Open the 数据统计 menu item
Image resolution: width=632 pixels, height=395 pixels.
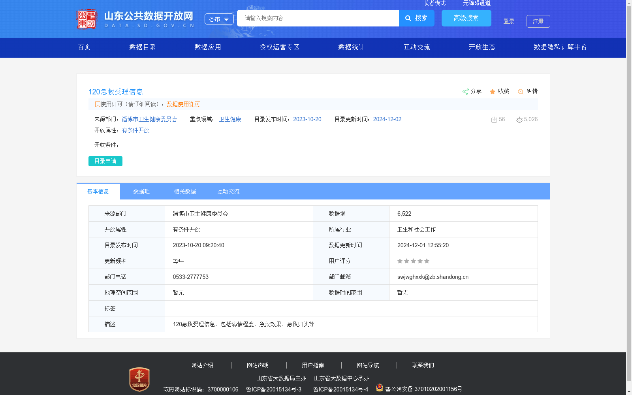coord(352,47)
